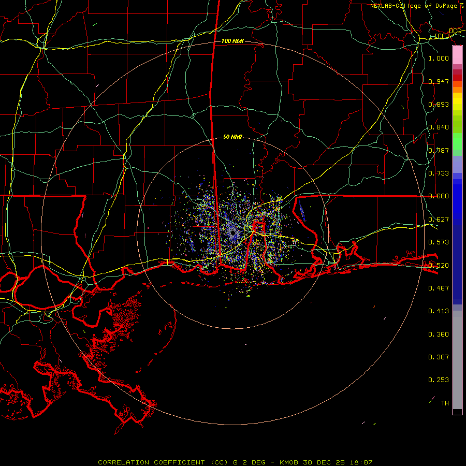Click the "50 NMI" range ring label
466x466 pixels.
coord(232,137)
